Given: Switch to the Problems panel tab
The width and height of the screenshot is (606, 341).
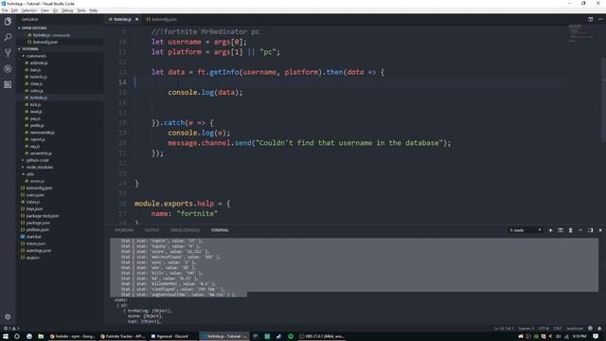Looking at the screenshot, I should click(124, 230).
